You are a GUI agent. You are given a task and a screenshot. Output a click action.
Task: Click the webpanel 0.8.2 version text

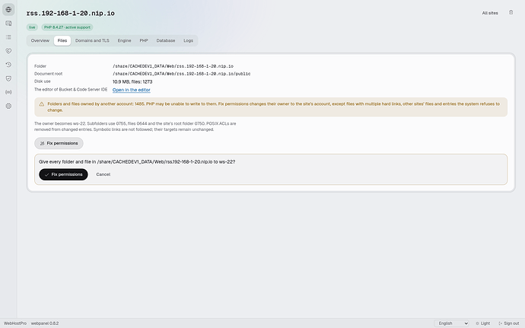tap(45, 323)
